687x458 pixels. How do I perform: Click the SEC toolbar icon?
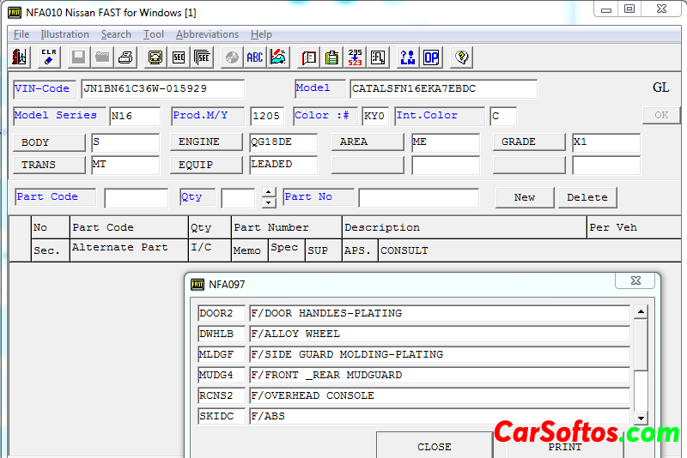pos(179,57)
